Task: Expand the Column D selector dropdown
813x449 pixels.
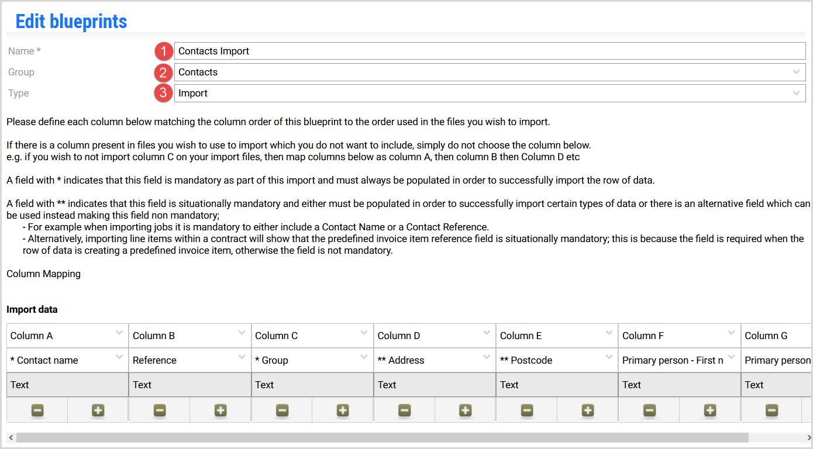Action: pyautogui.click(x=435, y=336)
